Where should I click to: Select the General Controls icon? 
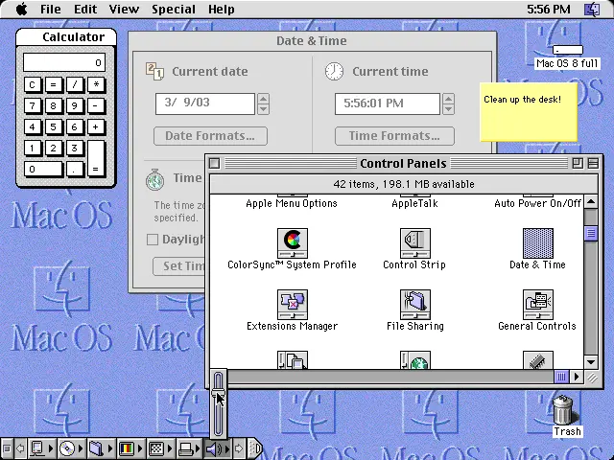coord(538,305)
